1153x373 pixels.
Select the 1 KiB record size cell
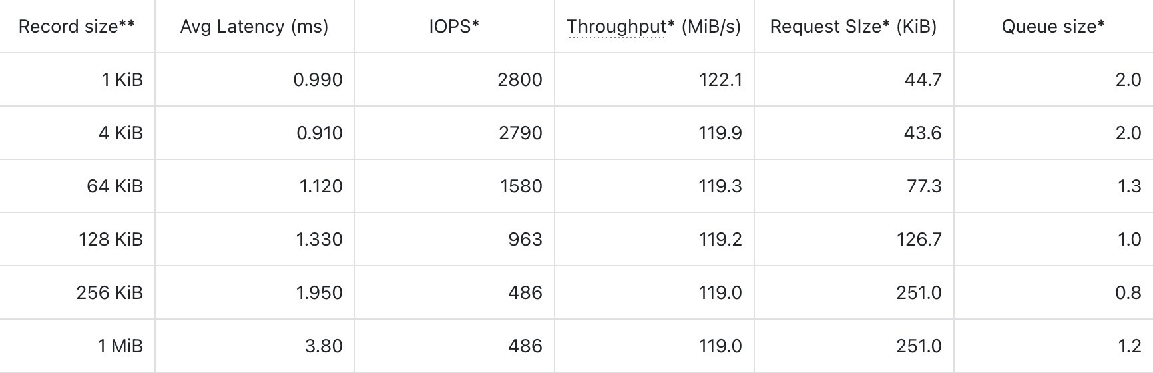pos(122,80)
